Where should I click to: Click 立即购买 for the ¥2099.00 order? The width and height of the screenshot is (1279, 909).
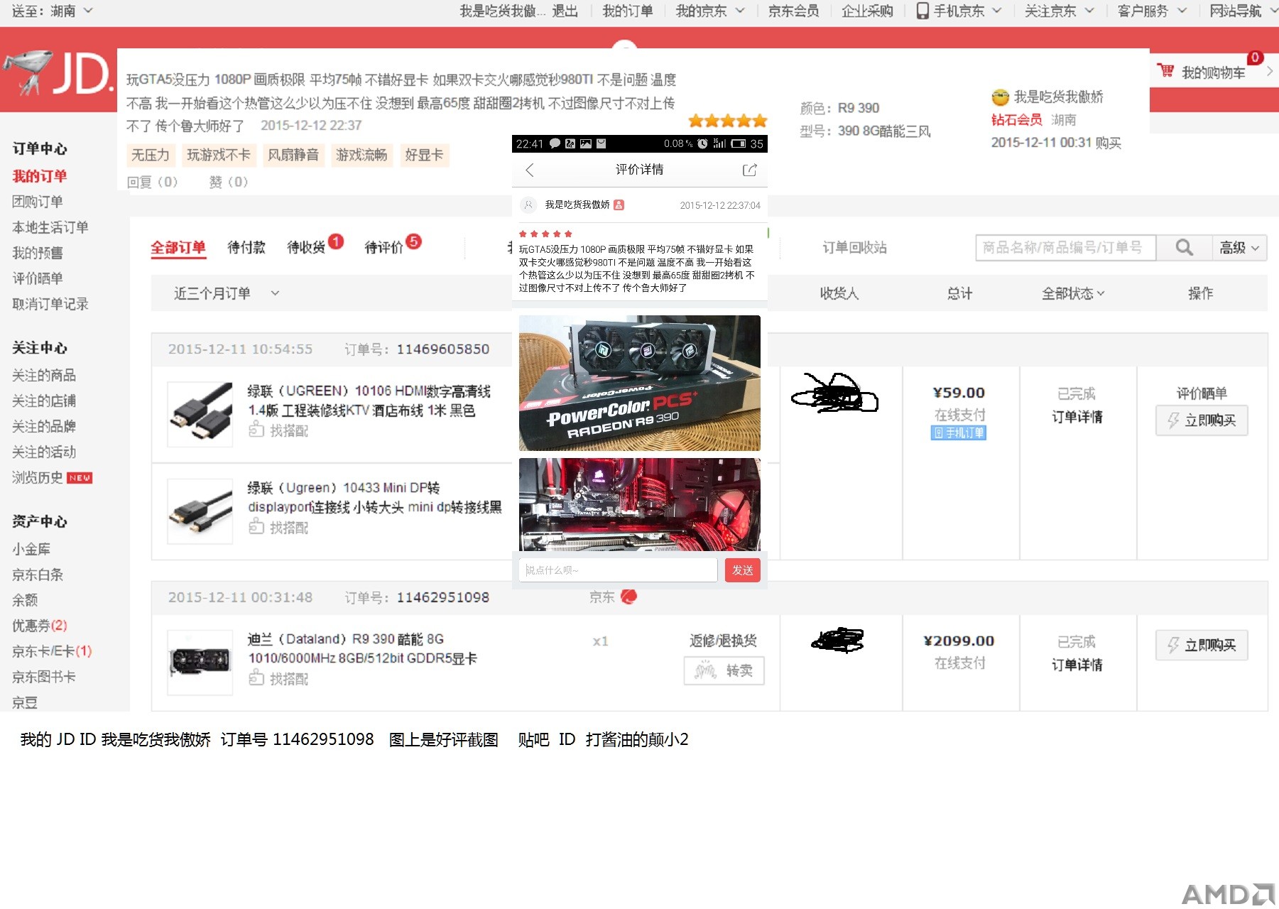[x=1202, y=645]
